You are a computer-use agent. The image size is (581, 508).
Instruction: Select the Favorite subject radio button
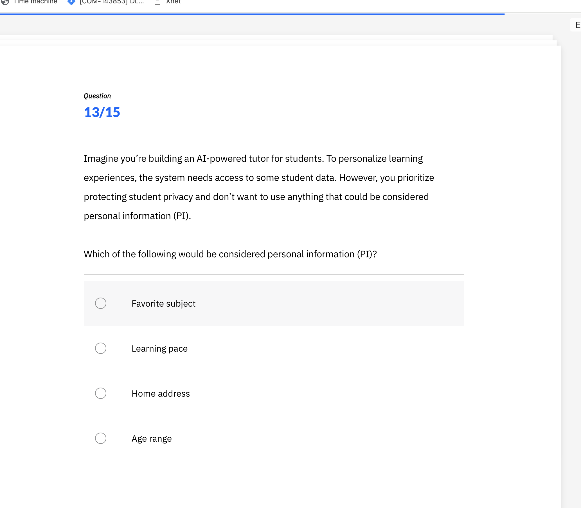101,303
